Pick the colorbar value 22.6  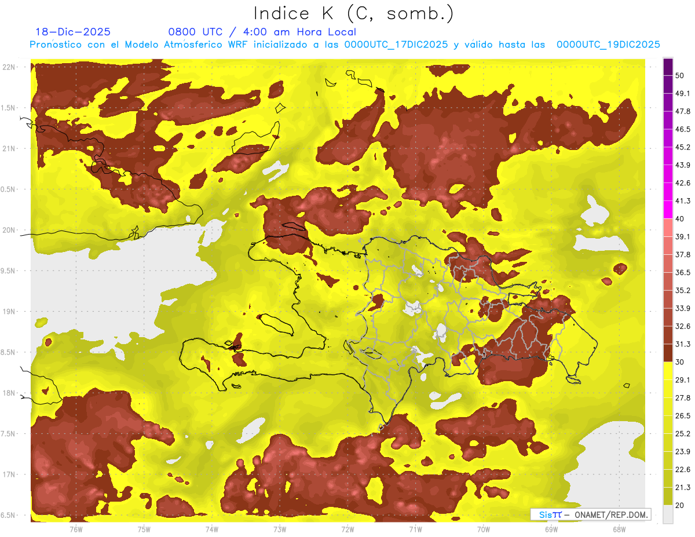click(683, 469)
